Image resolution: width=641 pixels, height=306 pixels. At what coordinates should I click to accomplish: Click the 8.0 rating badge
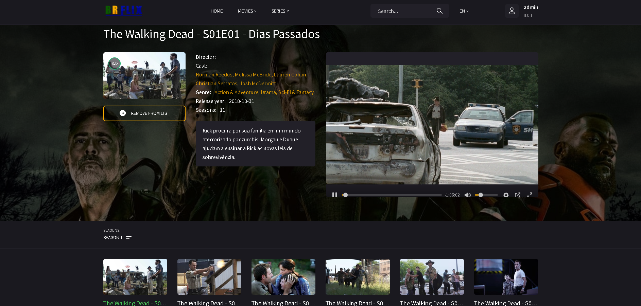pyautogui.click(x=115, y=64)
